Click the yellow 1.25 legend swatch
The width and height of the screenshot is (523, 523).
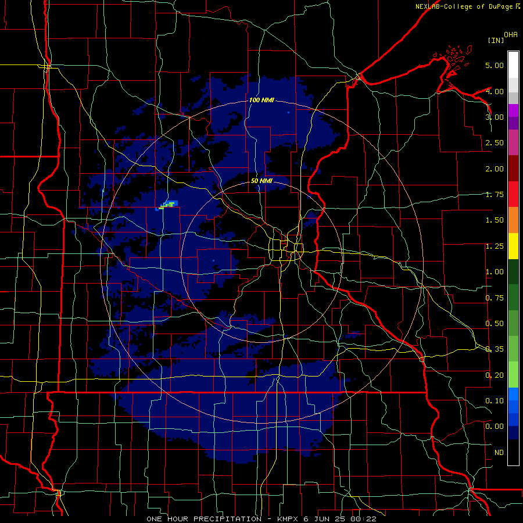[513, 246]
